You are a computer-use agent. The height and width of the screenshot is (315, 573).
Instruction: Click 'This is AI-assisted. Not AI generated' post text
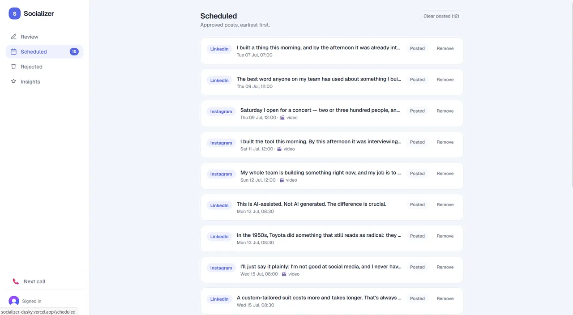(311, 204)
